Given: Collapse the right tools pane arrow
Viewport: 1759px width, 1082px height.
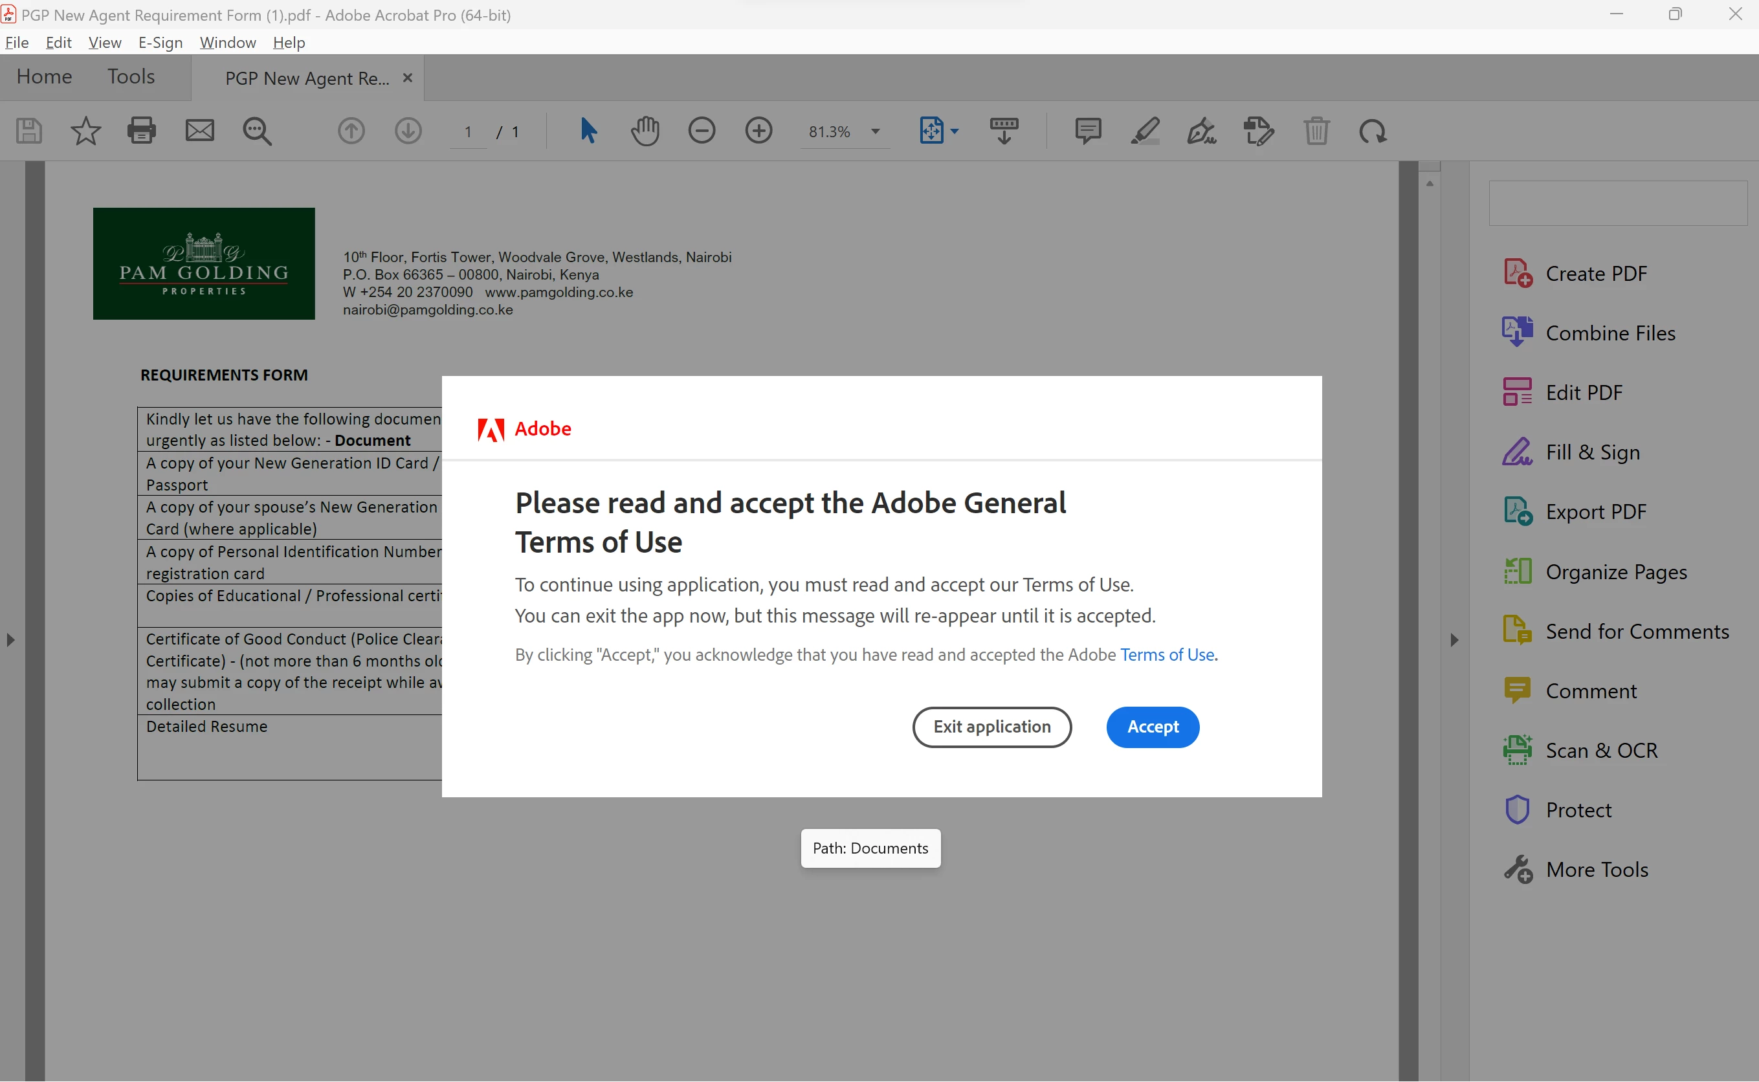Looking at the screenshot, I should click(x=1454, y=640).
